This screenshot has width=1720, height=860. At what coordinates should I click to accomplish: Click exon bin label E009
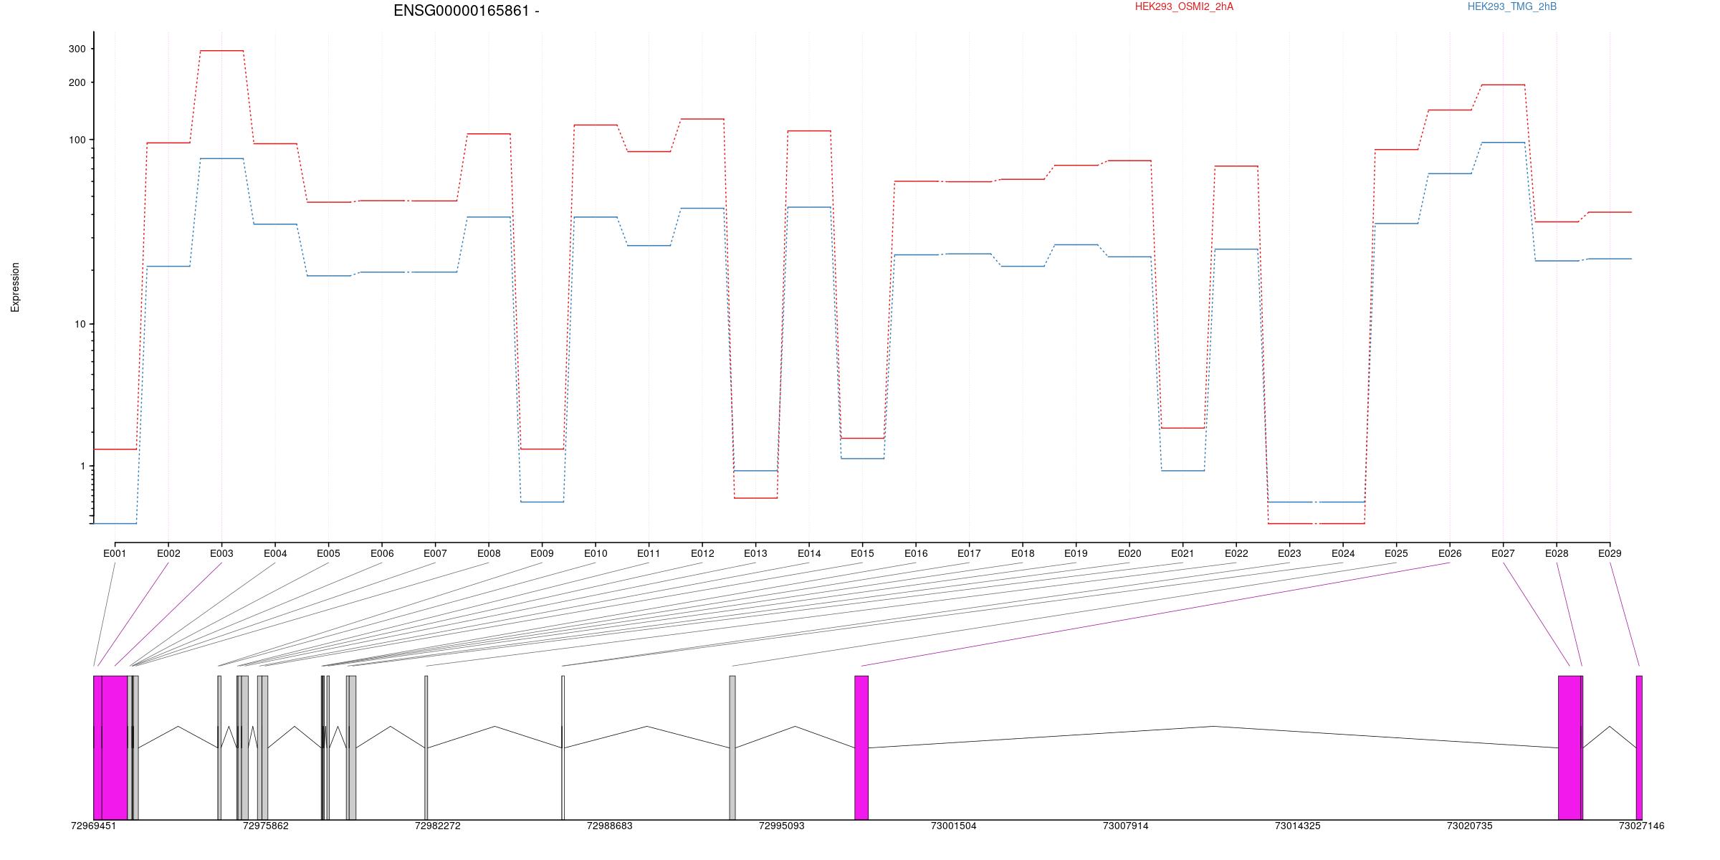tap(542, 553)
